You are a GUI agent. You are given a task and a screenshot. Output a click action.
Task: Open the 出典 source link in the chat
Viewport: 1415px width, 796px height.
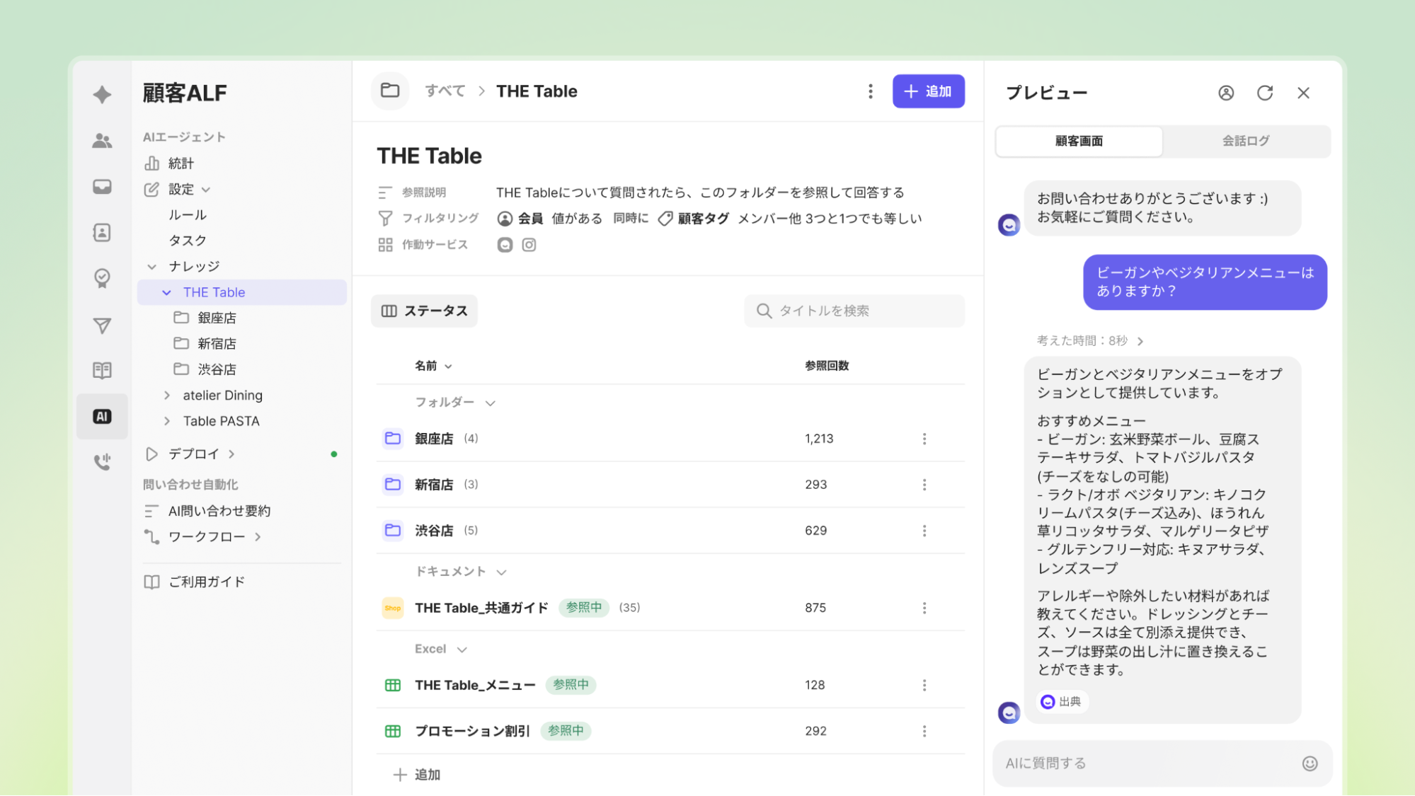coord(1062,701)
